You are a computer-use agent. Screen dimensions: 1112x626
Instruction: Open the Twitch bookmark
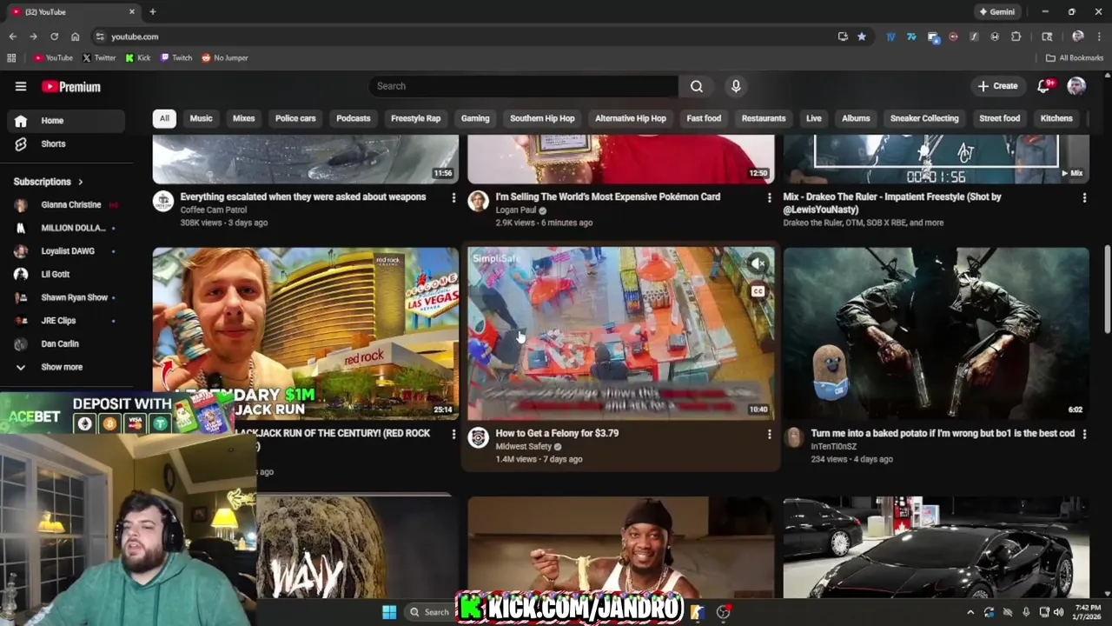point(176,57)
